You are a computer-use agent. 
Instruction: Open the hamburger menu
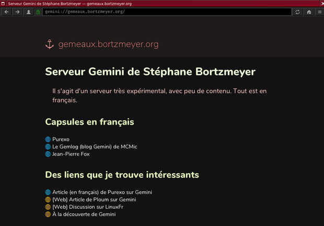click(x=320, y=12)
